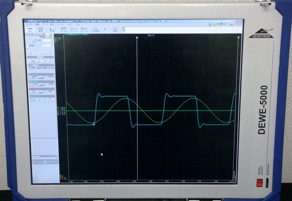The width and height of the screenshot is (292, 201).
Task: Switch to the Scale tab
Action: pos(46,54)
